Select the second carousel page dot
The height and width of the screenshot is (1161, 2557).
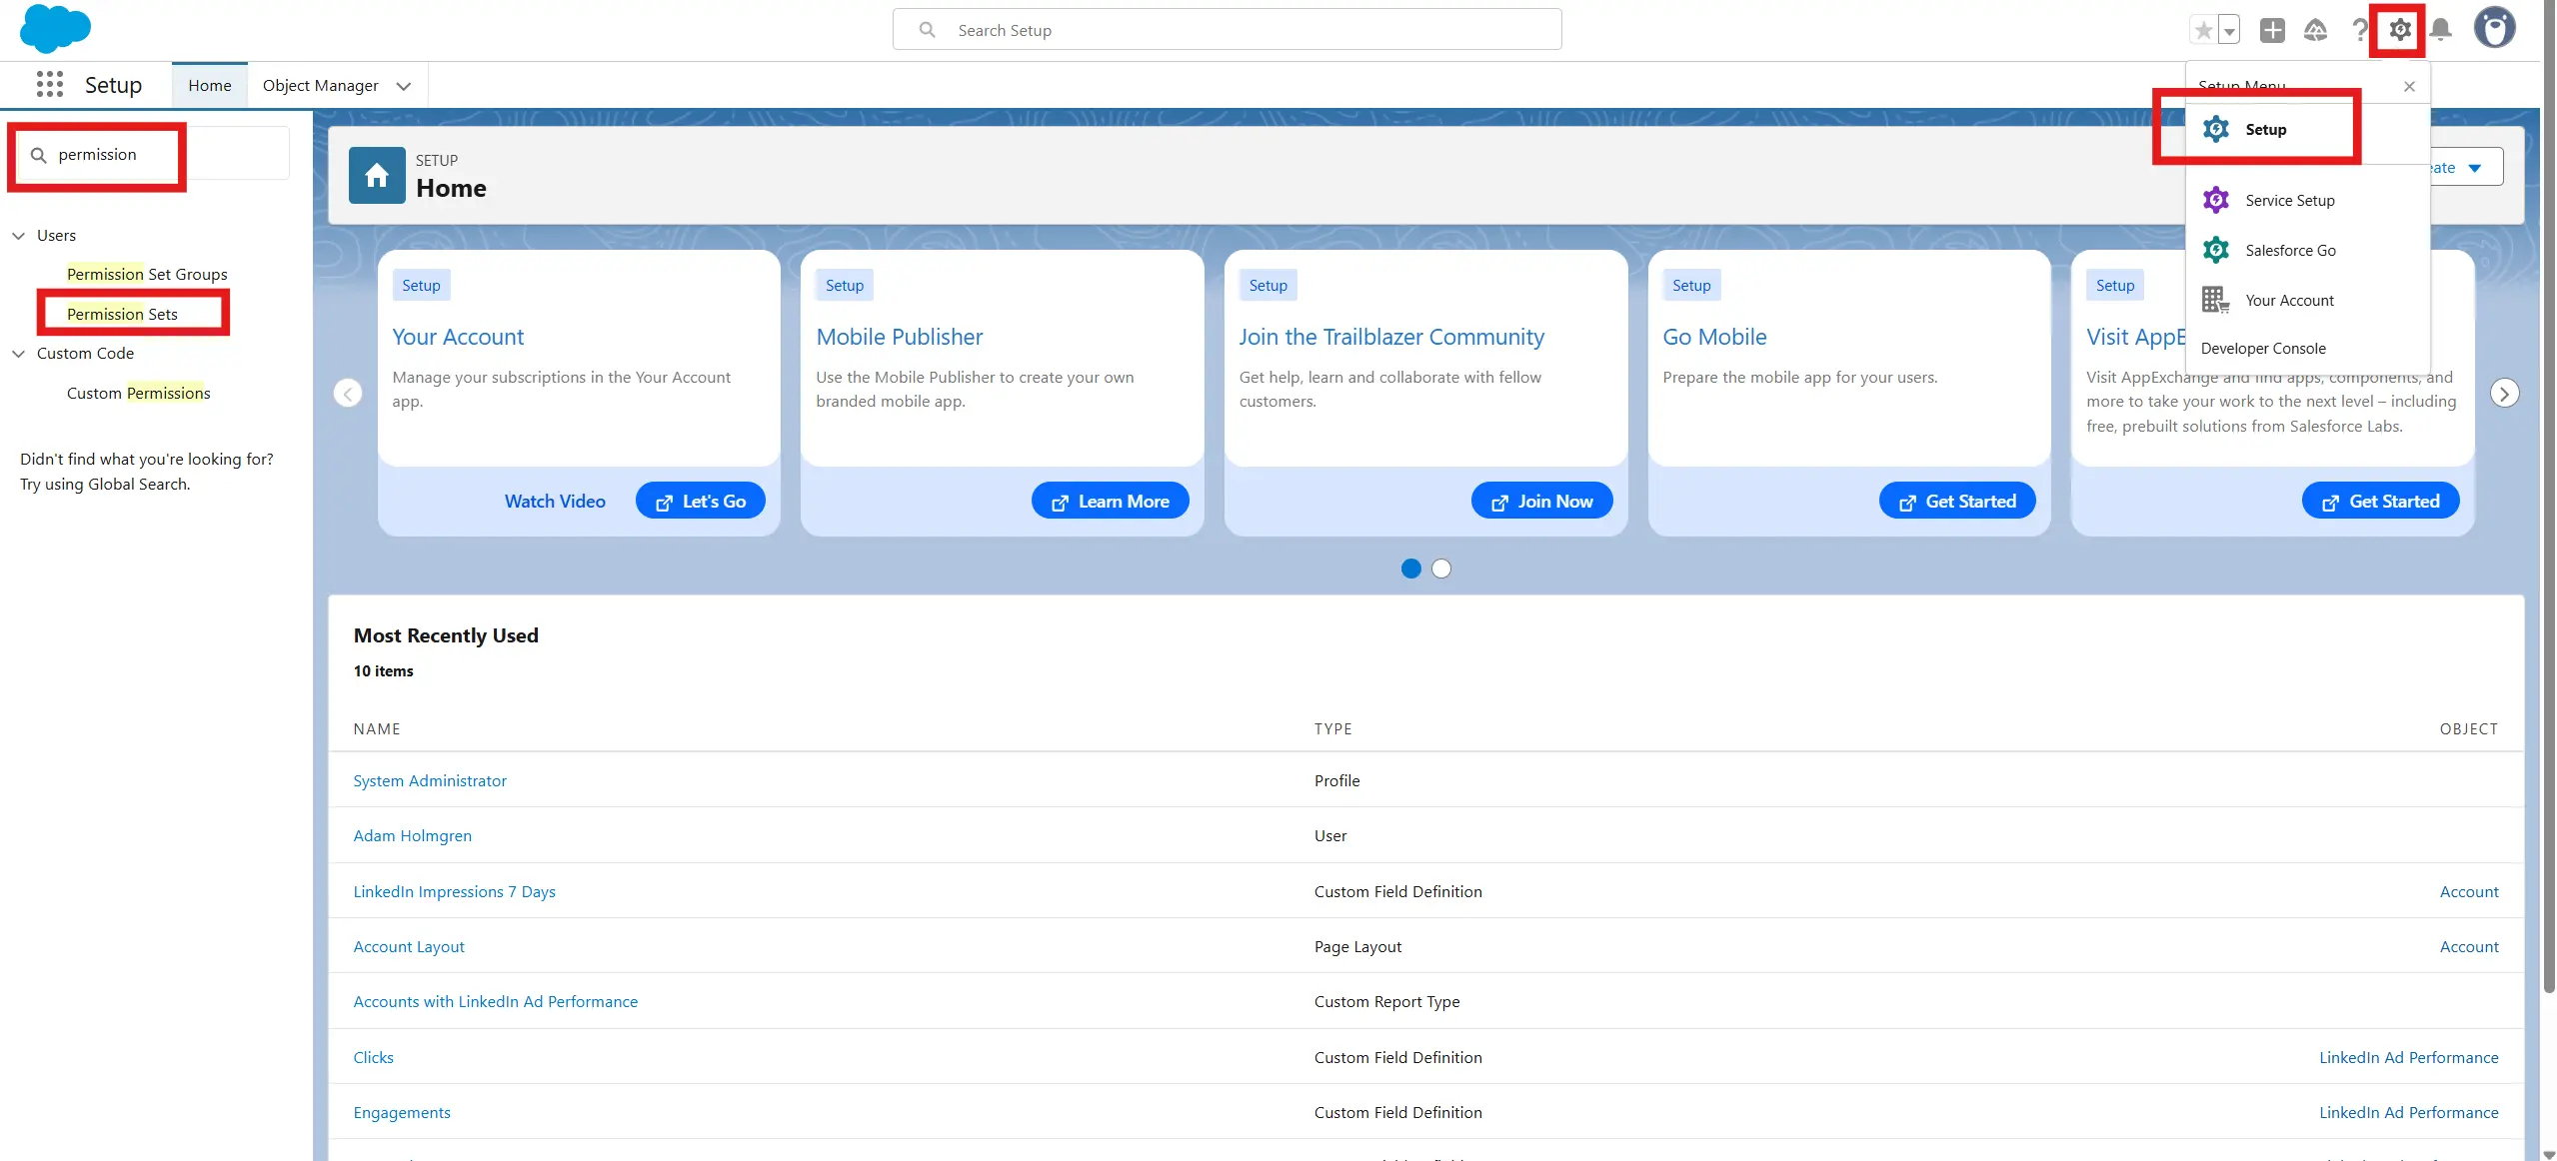(x=1440, y=569)
